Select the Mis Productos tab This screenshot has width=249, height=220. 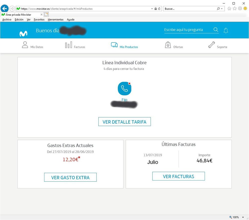click(124, 45)
